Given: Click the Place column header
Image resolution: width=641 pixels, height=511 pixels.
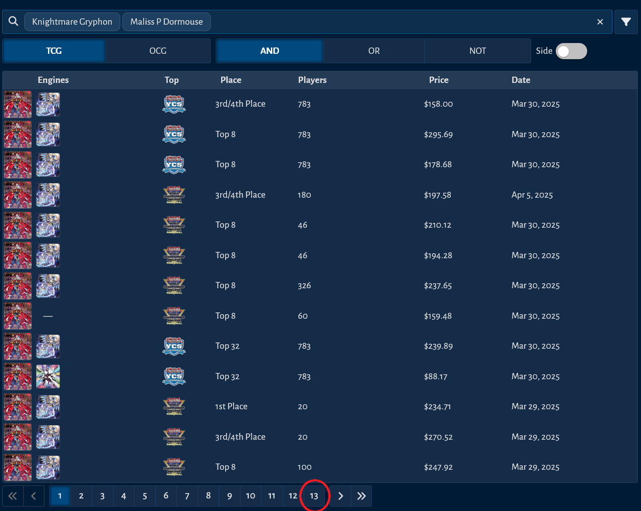Looking at the screenshot, I should pyautogui.click(x=231, y=80).
